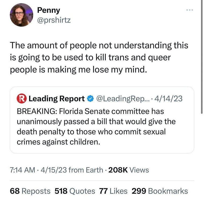The width and height of the screenshot is (204, 201).
Task: Click the Leading Report account name
Action: pos(56,99)
